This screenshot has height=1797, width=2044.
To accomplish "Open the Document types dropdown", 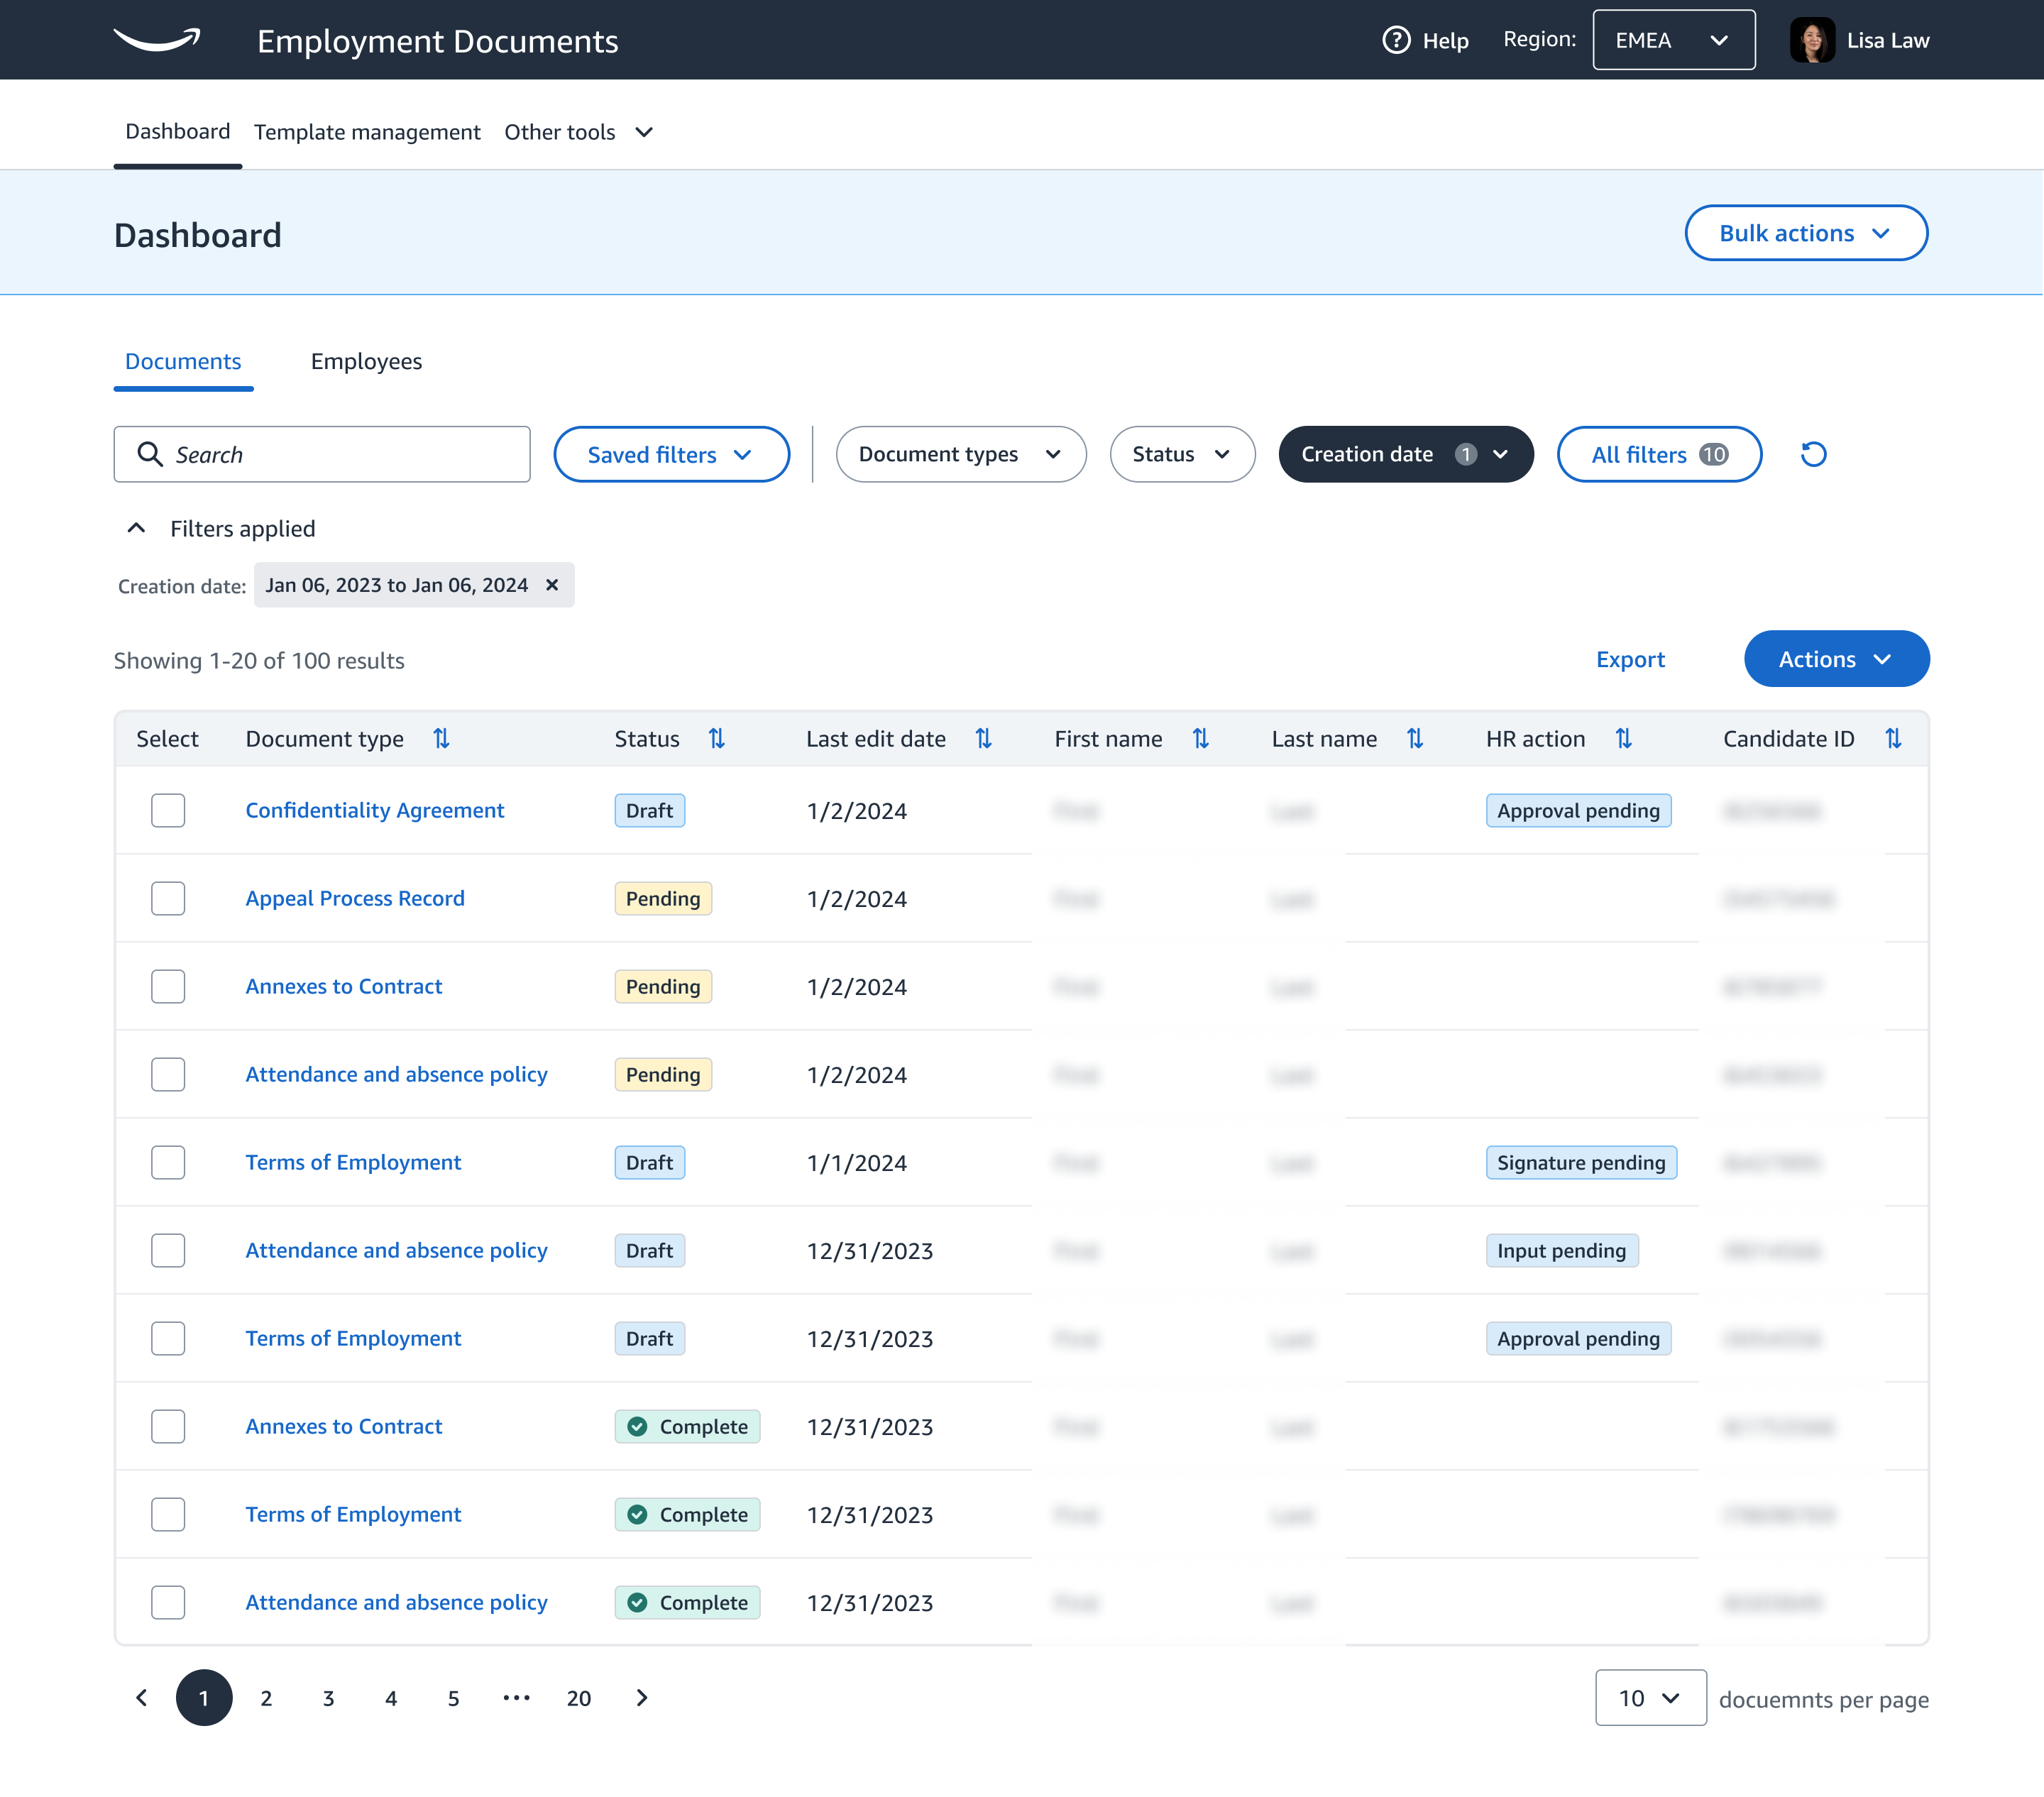I will point(960,454).
